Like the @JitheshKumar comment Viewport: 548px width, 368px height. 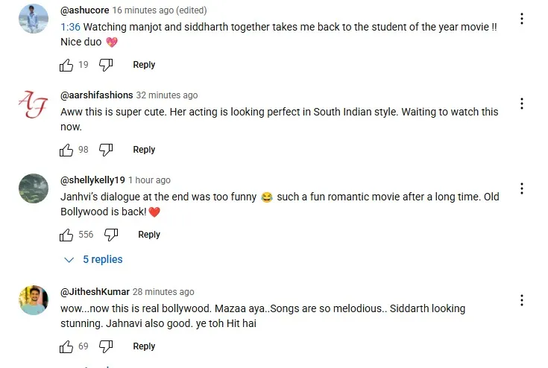[66, 346]
